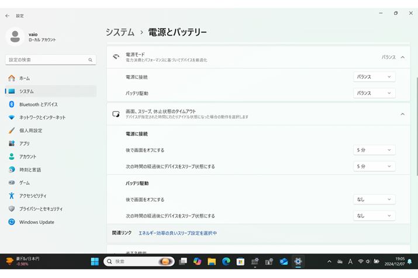
Task: Open ネットワークとインターネット settings
Action: coord(42,117)
